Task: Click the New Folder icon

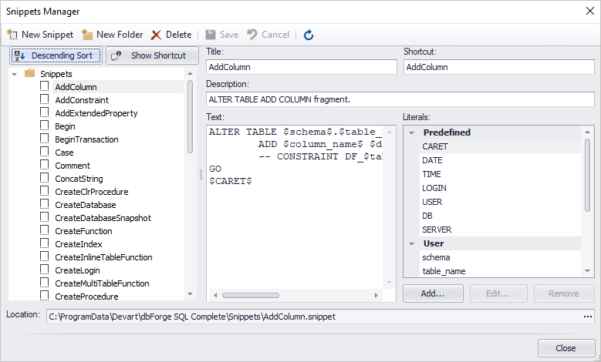Action: tap(87, 35)
